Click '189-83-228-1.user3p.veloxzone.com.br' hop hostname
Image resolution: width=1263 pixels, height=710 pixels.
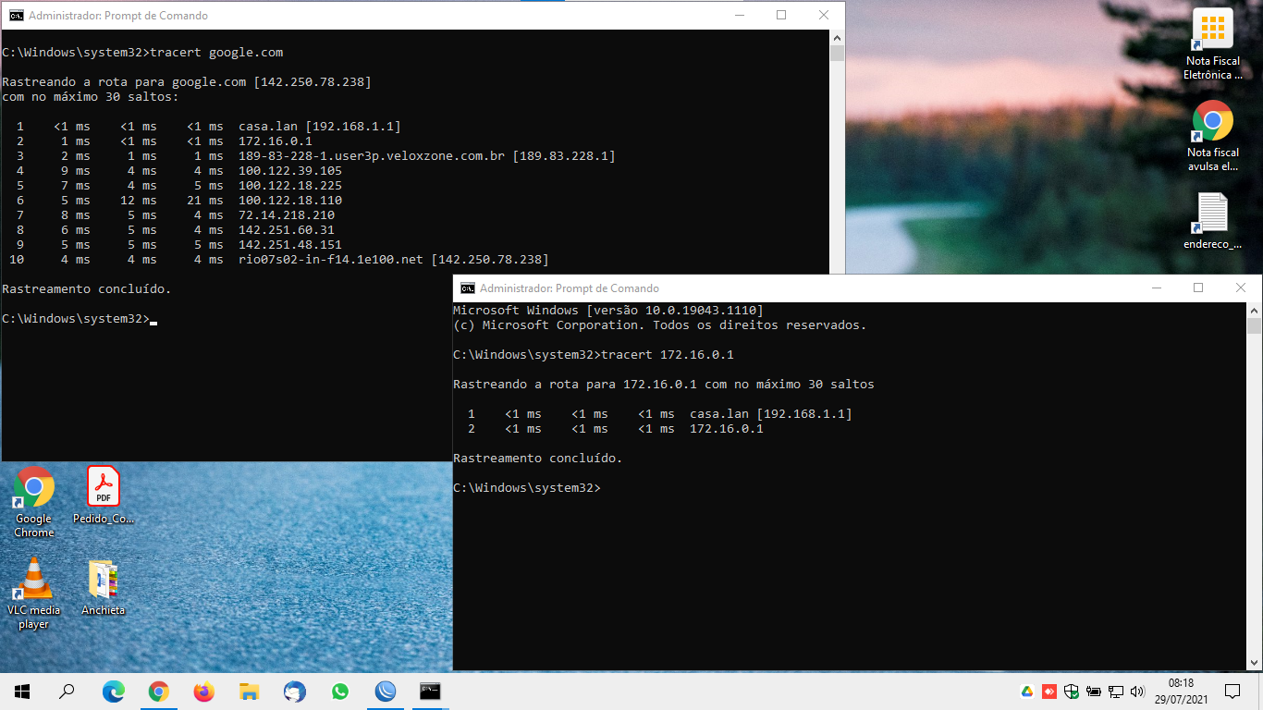click(x=372, y=156)
